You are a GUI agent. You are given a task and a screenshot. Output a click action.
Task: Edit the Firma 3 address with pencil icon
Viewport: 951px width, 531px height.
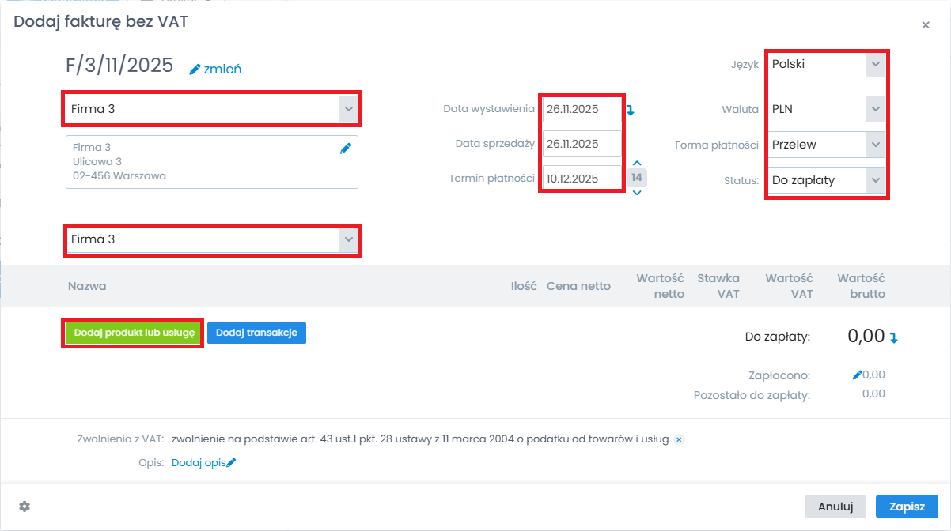coord(345,148)
